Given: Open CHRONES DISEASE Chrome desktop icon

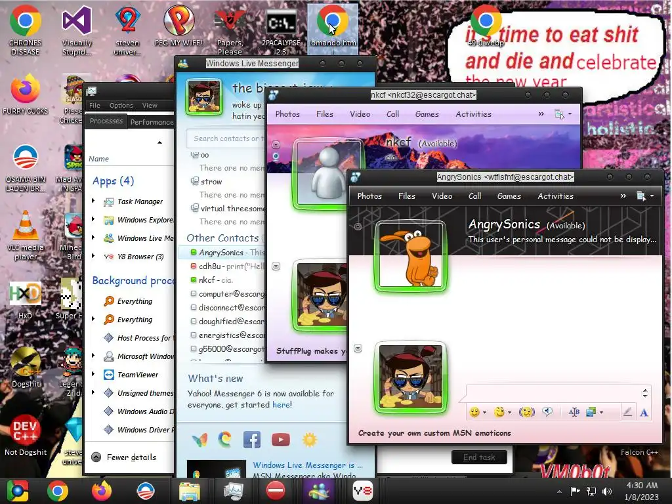Looking at the screenshot, I should (x=26, y=30).
